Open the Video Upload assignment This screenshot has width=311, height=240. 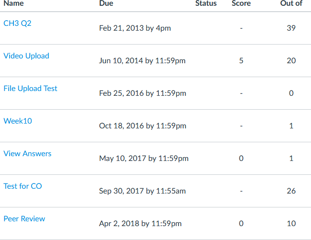[26, 56]
